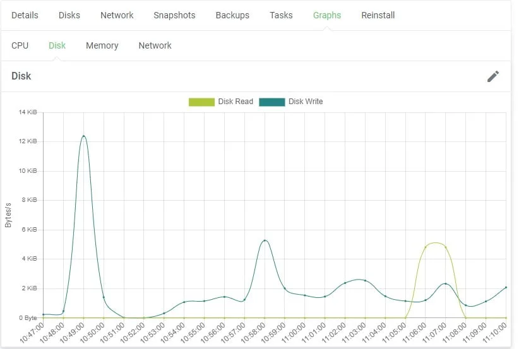This screenshot has height=349, width=519.
Task: Go to the Snapshots tab
Action: [x=174, y=15]
